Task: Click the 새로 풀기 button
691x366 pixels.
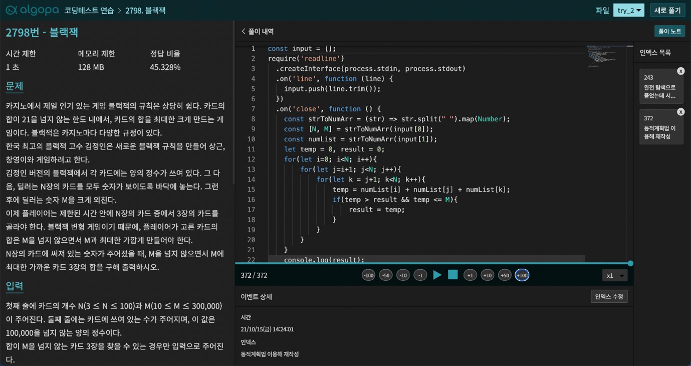Action: (667, 11)
